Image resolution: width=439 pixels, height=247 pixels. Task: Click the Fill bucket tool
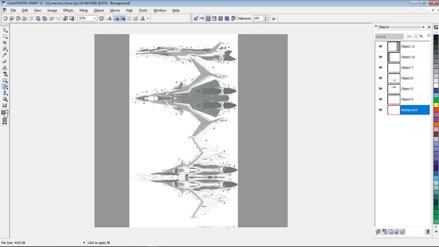pos(5,87)
